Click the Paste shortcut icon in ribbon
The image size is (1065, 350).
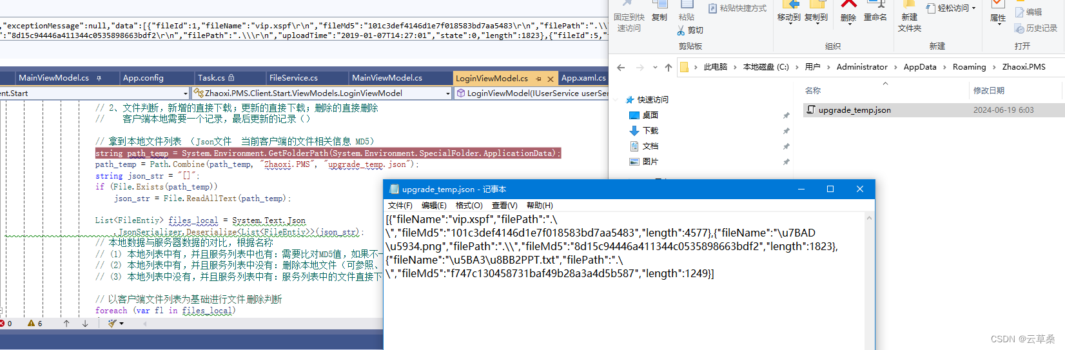point(713,8)
